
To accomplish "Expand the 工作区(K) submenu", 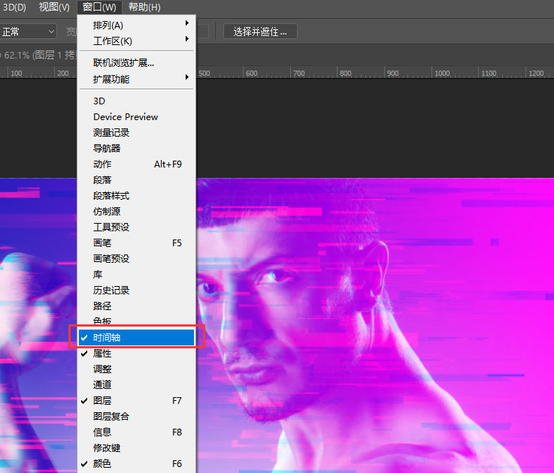I will 136,41.
